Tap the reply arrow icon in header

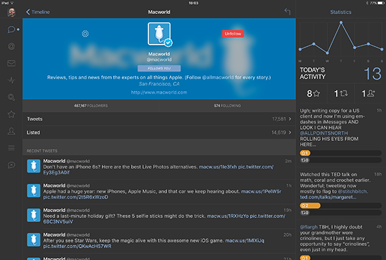point(288,11)
